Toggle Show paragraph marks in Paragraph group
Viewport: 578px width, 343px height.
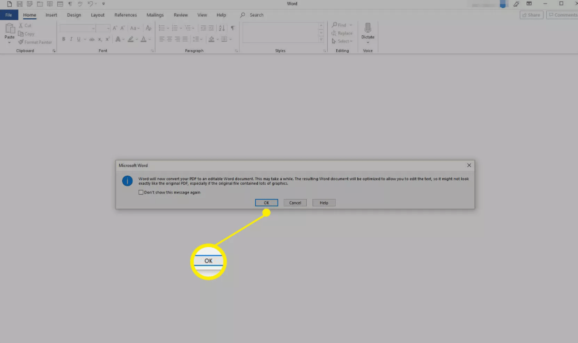233,28
